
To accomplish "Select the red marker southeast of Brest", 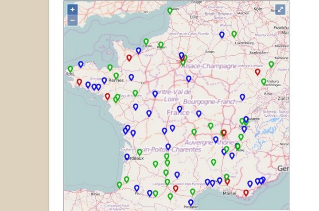I will click(x=79, y=81).
